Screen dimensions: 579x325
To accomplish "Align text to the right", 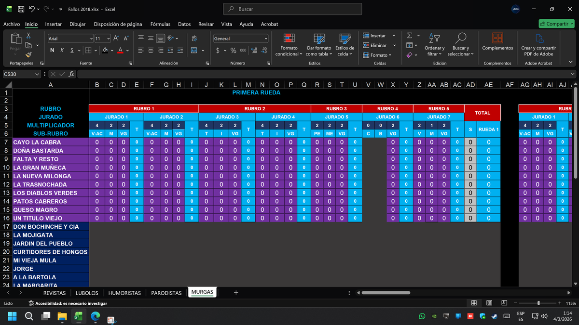I will (161, 50).
